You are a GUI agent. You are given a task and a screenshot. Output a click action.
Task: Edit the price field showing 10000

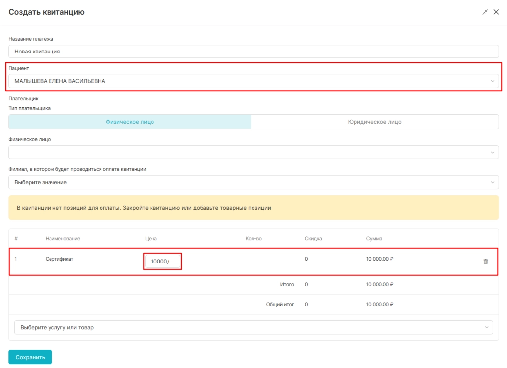click(x=162, y=262)
